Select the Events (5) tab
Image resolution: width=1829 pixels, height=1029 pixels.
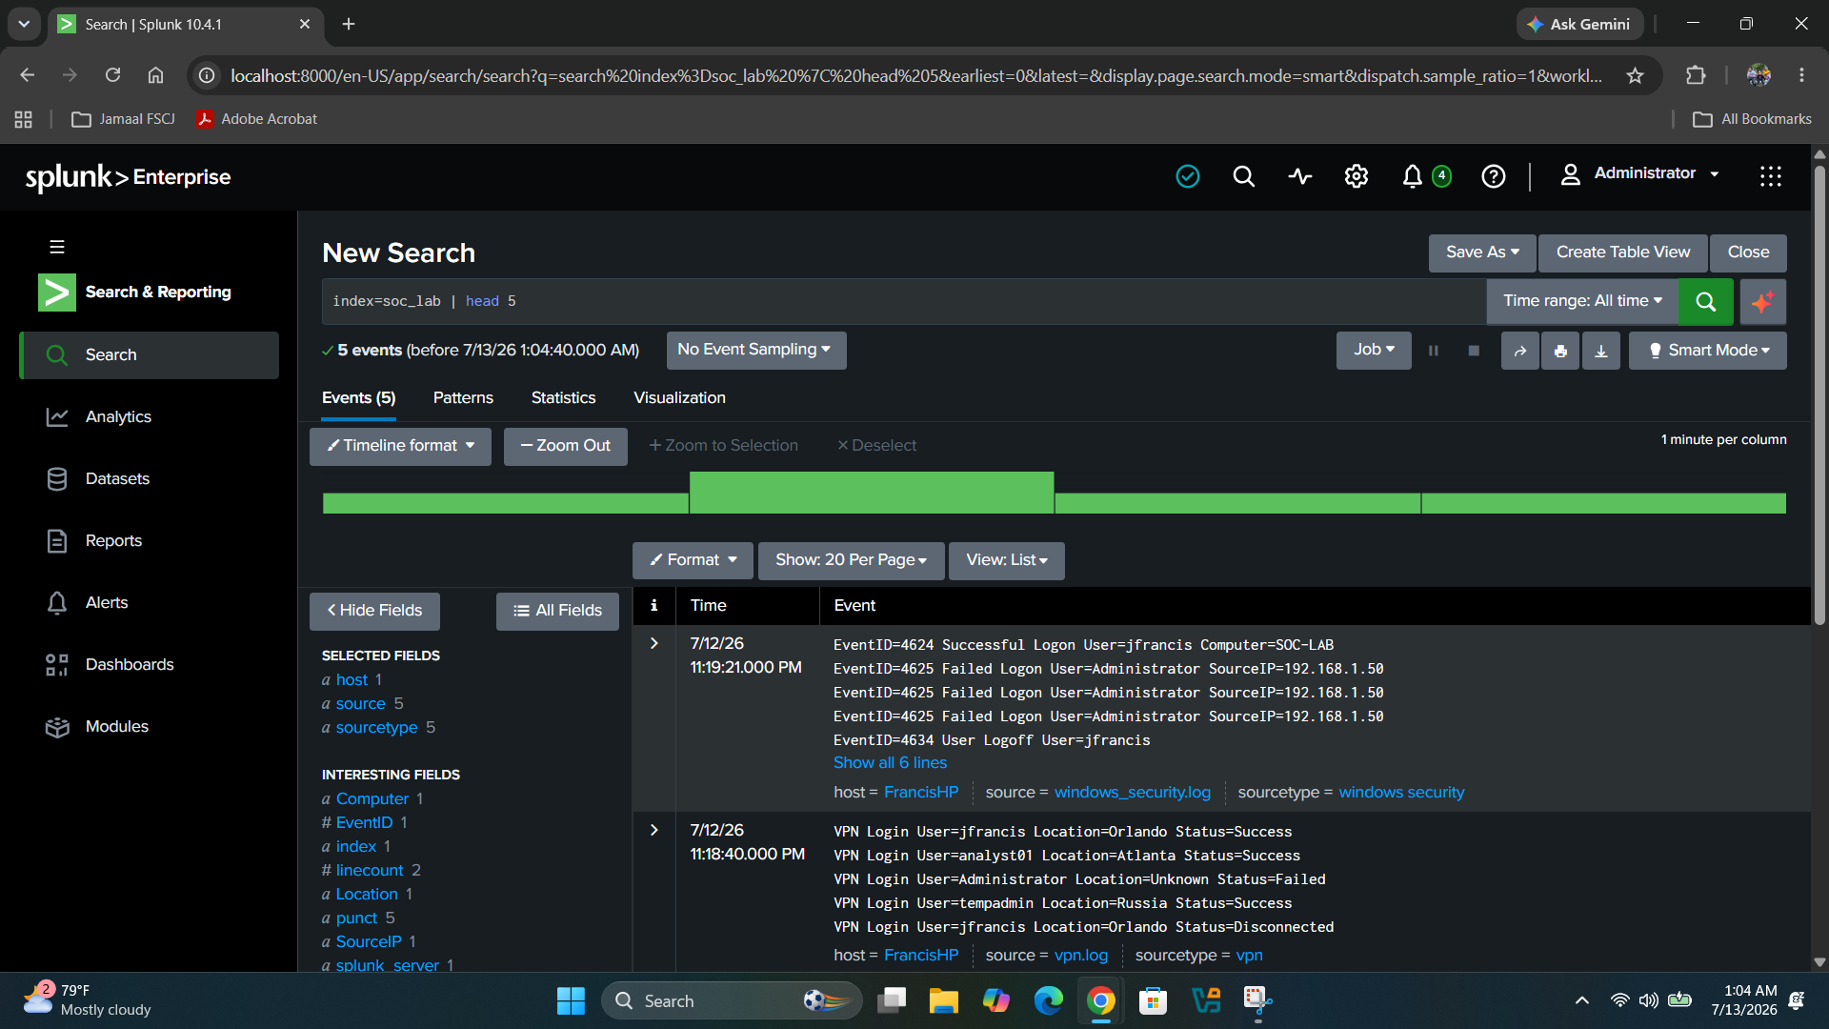(358, 398)
